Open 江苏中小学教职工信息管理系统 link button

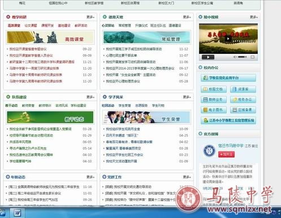click(x=228, y=121)
